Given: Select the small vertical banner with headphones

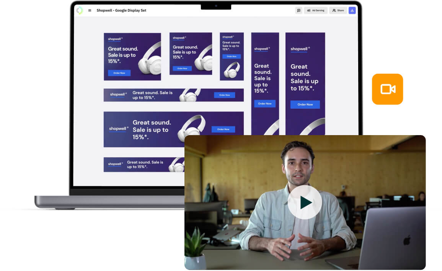Looking at the screenshot, I should 232,56.
